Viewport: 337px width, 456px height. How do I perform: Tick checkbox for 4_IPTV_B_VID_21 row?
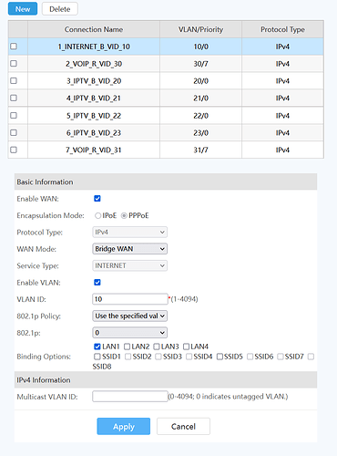[14, 98]
